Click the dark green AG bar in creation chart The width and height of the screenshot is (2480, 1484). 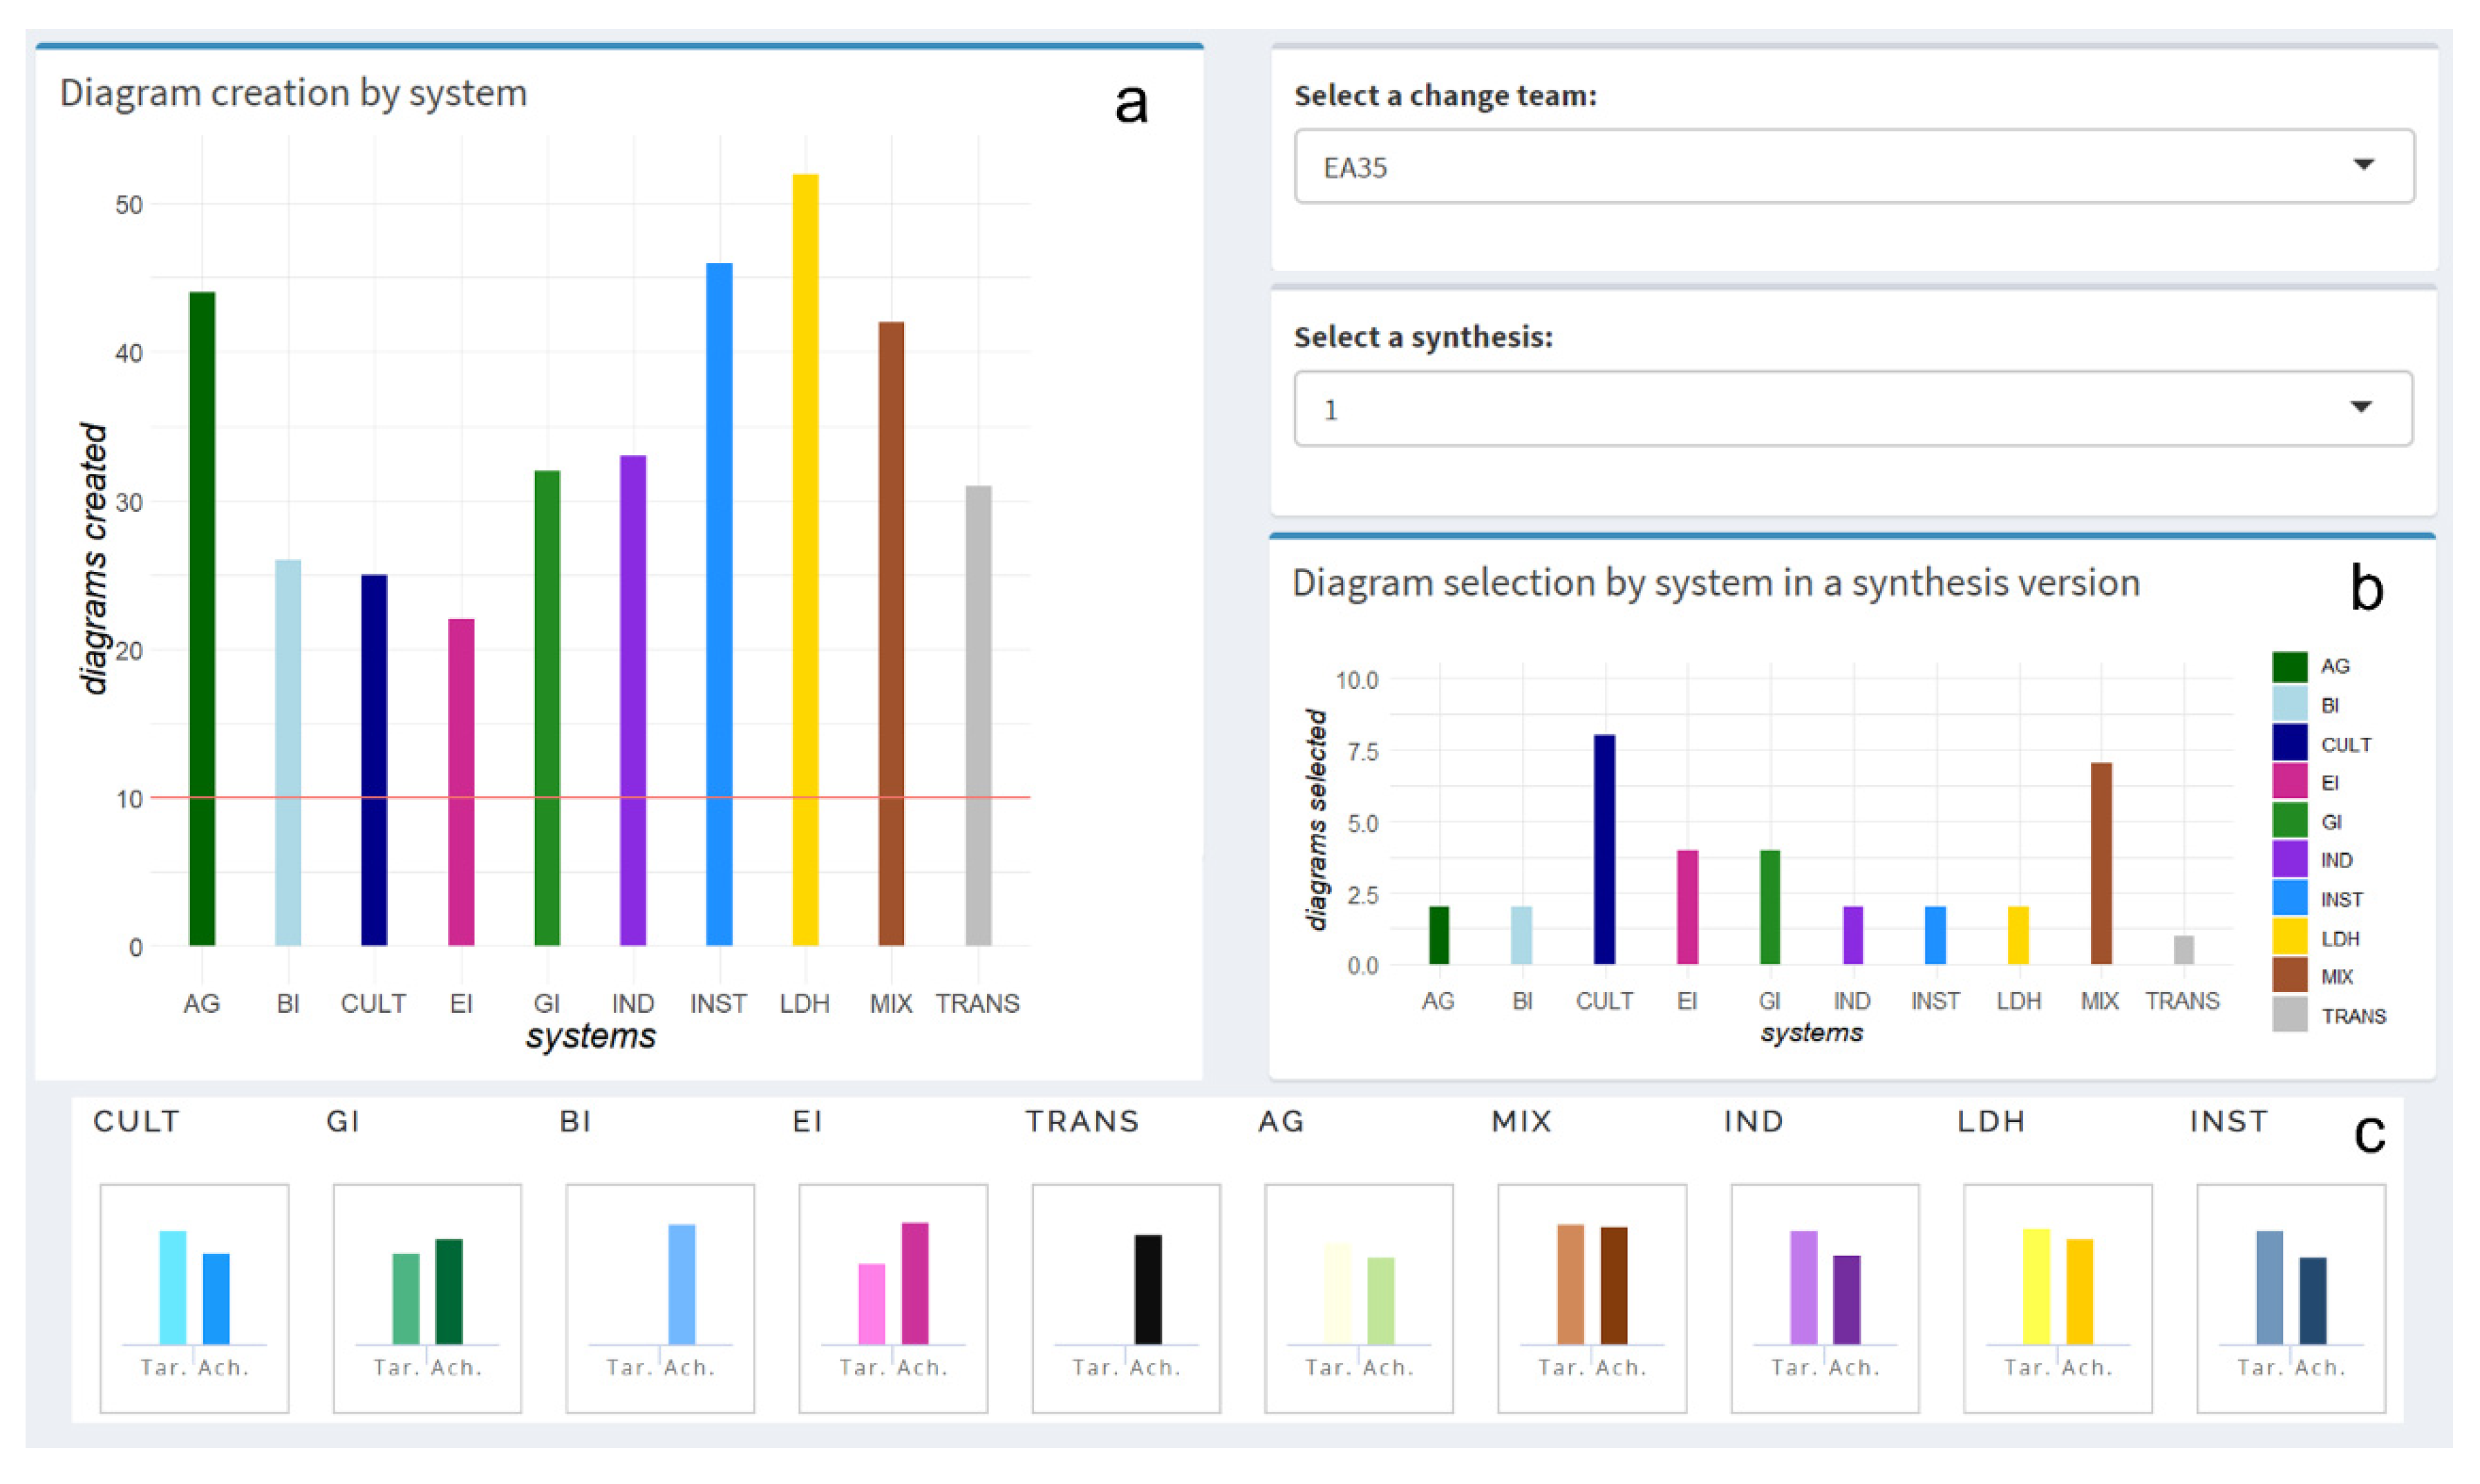tap(202, 620)
